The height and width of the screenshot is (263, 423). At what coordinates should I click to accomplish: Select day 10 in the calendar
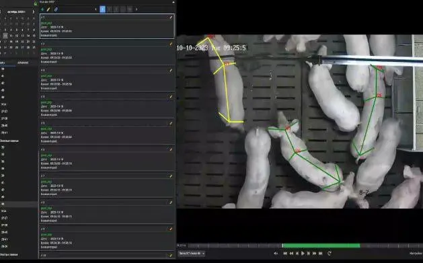click(x=5, y=36)
